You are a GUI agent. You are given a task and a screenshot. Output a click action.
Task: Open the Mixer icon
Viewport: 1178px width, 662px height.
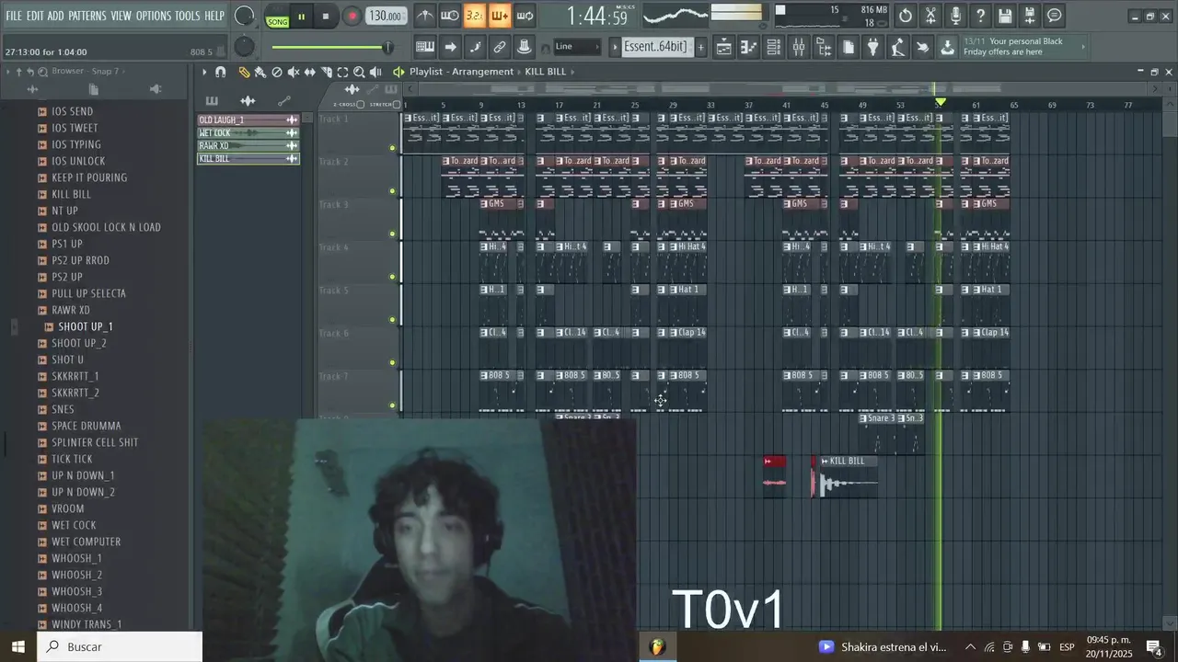799,47
